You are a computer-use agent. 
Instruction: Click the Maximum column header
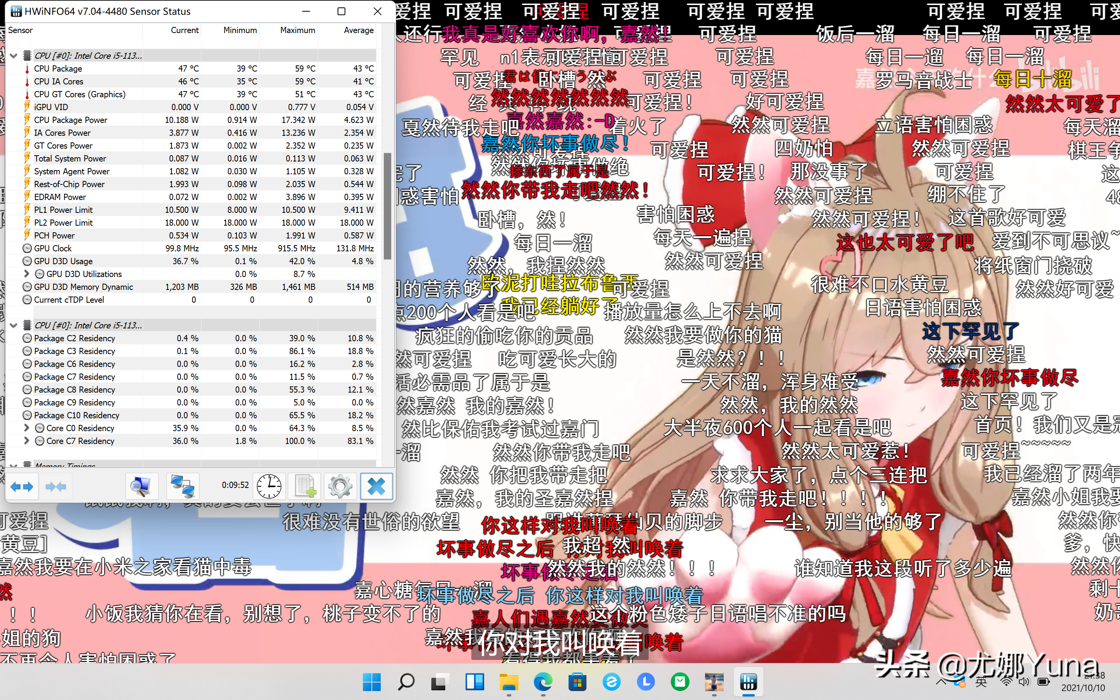click(x=297, y=30)
